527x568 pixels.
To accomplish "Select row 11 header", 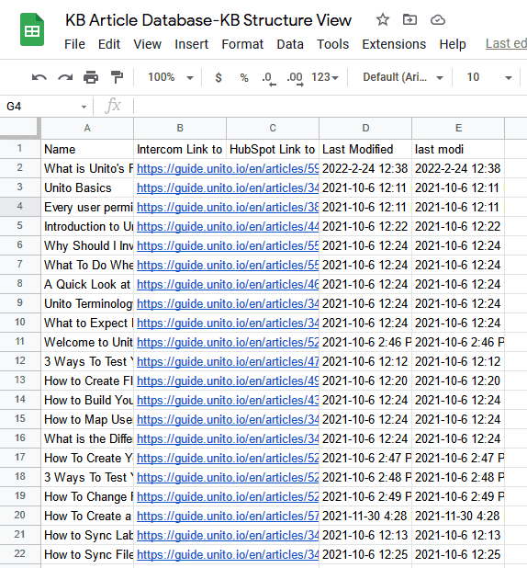I will coord(20,342).
